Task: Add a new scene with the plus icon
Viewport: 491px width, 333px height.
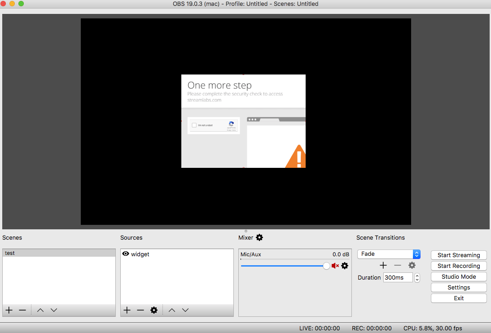Action: (x=9, y=310)
